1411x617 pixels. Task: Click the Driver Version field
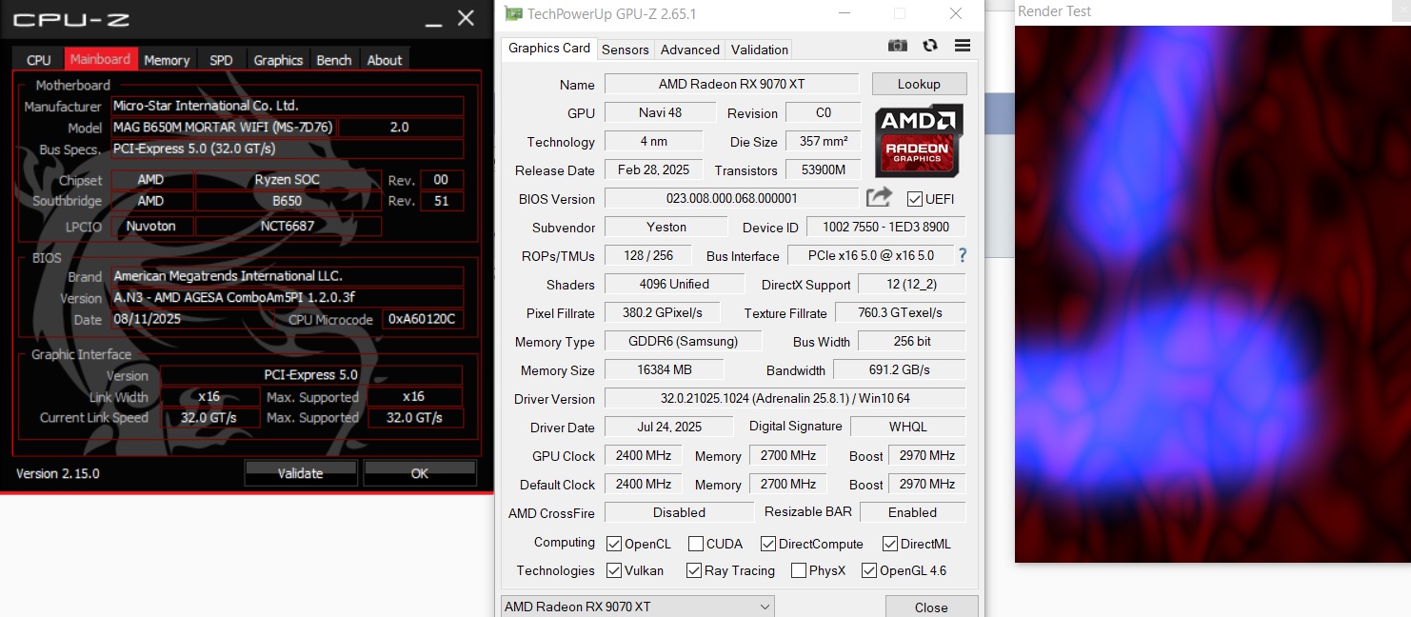point(785,398)
